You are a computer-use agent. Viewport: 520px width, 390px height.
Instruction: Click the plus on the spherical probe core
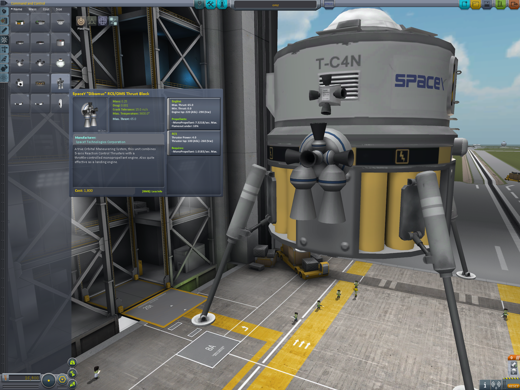(68, 55)
